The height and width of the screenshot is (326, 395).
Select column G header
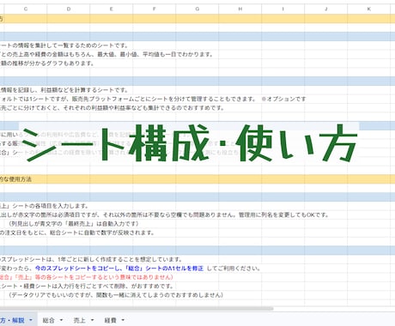(x=197, y=9)
